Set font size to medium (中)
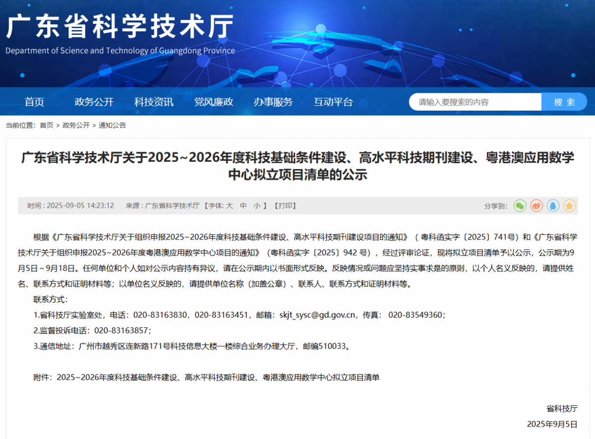The width and height of the screenshot is (595, 439). [x=243, y=206]
